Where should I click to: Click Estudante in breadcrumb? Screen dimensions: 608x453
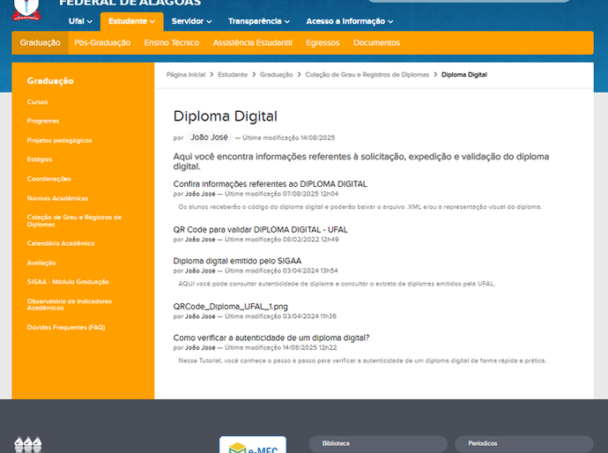[x=233, y=74]
